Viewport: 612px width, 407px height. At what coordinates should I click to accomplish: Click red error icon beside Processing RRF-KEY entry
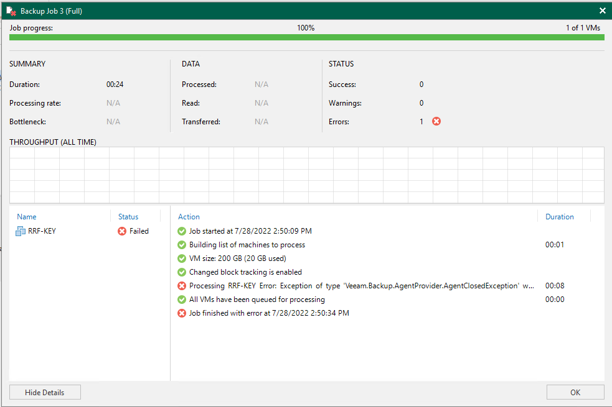tap(182, 286)
